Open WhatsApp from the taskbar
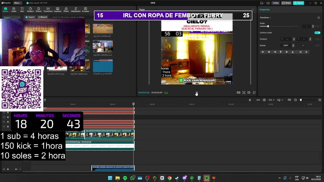This screenshot has height=182, width=324. (132, 178)
